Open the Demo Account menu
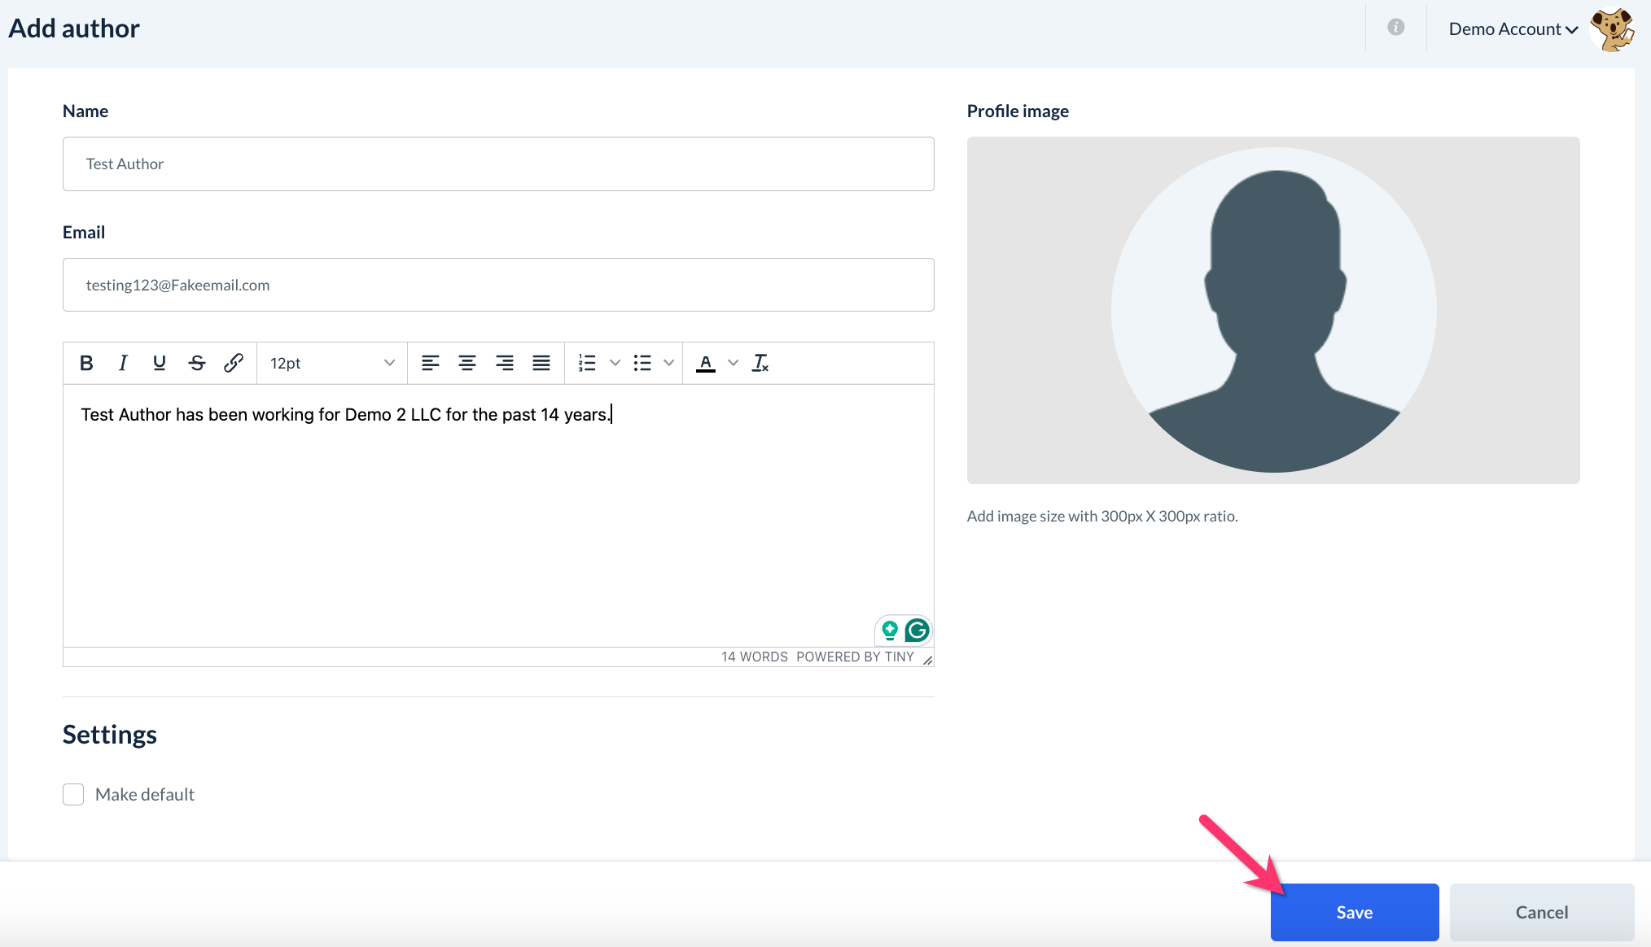This screenshot has height=947, width=1651. (x=1513, y=29)
